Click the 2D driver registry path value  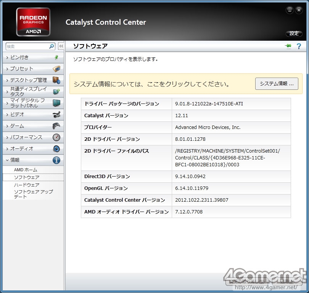pyautogui.click(x=227, y=158)
